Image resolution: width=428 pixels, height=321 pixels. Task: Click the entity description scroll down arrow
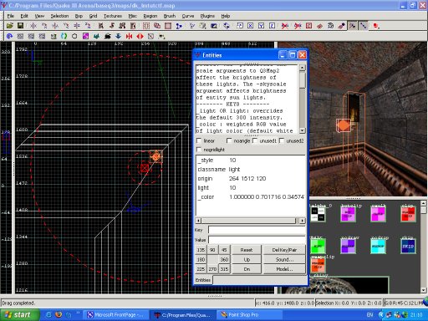click(303, 130)
